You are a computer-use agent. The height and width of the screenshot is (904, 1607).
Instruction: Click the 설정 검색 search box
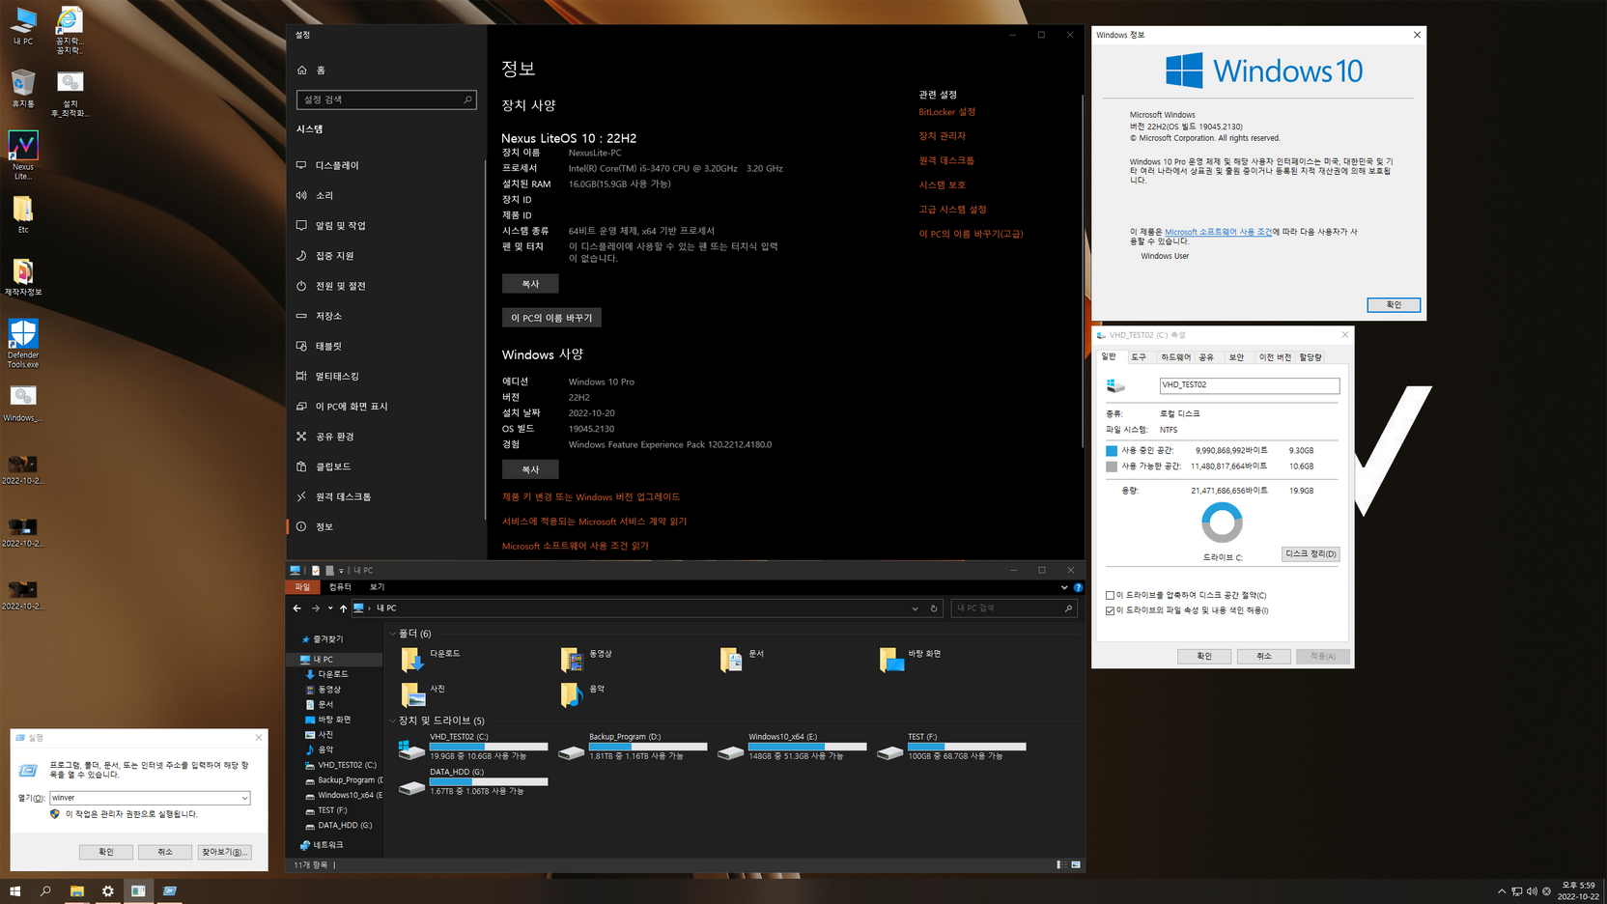pyautogui.click(x=386, y=99)
